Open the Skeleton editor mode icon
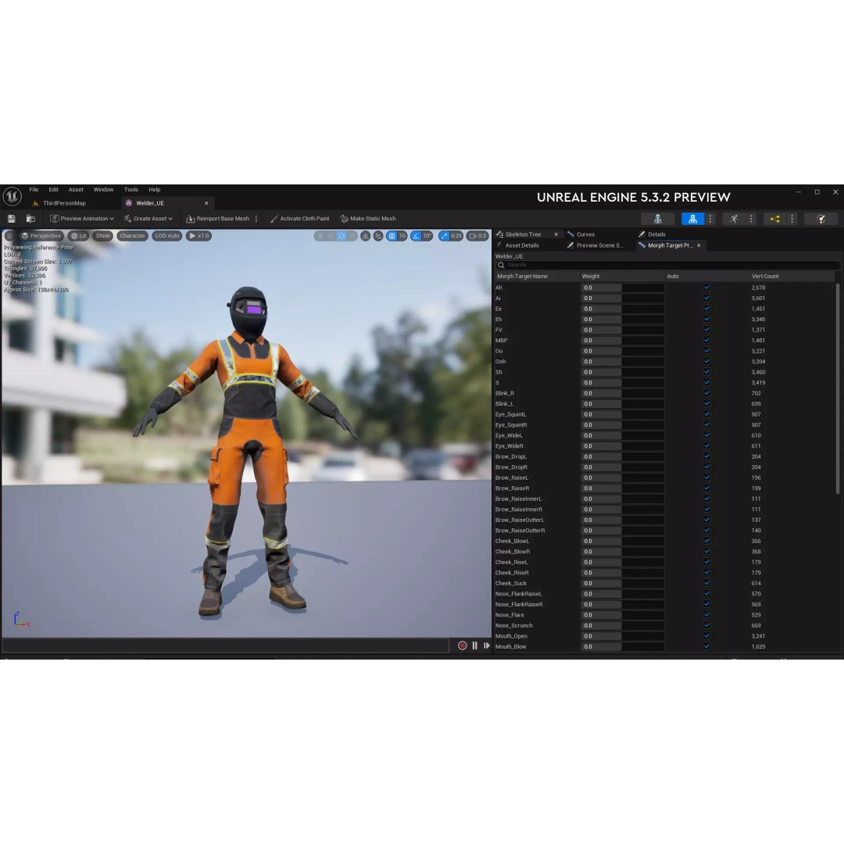The image size is (844, 844). point(658,219)
